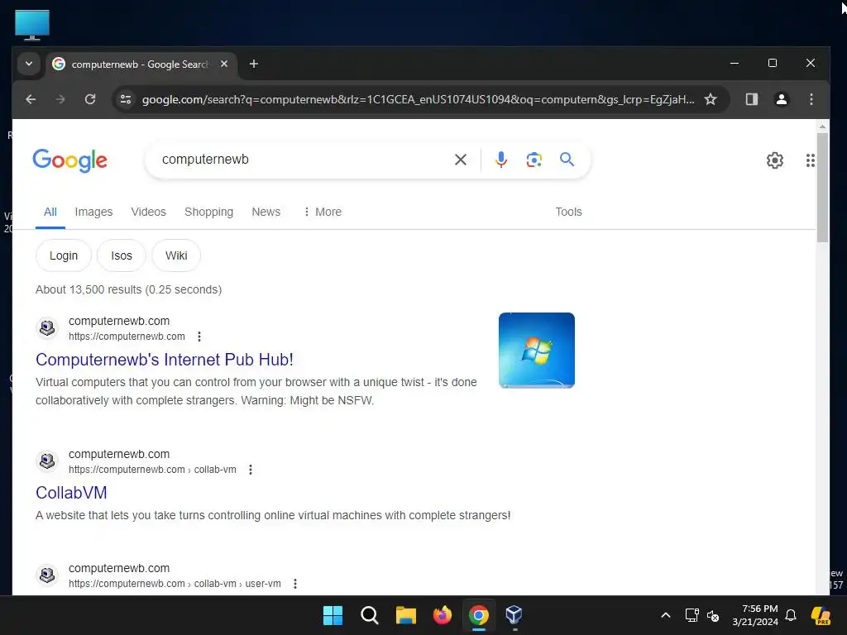Open VirtualBox from the taskbar

click(514, 615)
